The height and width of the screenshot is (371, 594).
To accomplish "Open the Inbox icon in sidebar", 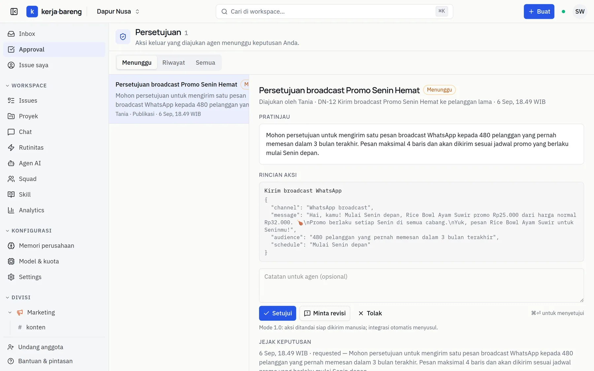I will click(11, 34).
